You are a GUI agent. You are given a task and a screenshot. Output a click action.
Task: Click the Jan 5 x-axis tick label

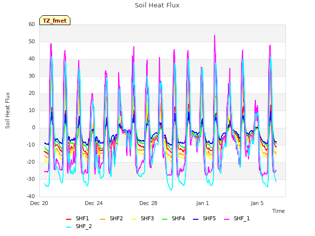click(257, 203)
